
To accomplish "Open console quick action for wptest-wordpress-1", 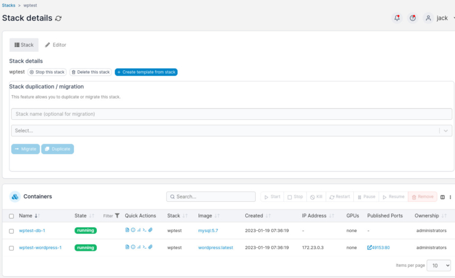I will click(145, 247).
